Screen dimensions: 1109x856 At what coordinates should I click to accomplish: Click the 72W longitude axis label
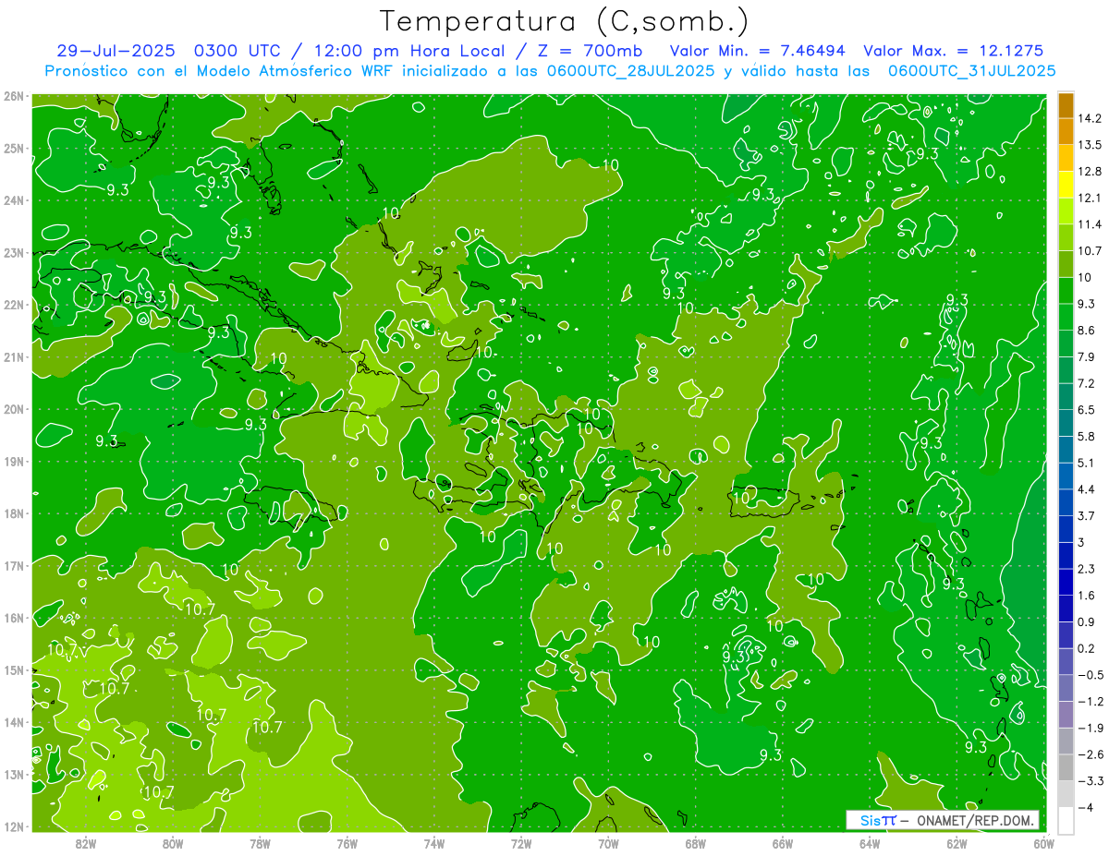[x=521, y=844]
